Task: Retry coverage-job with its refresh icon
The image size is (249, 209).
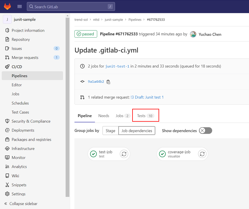Action: coord(202,154)
